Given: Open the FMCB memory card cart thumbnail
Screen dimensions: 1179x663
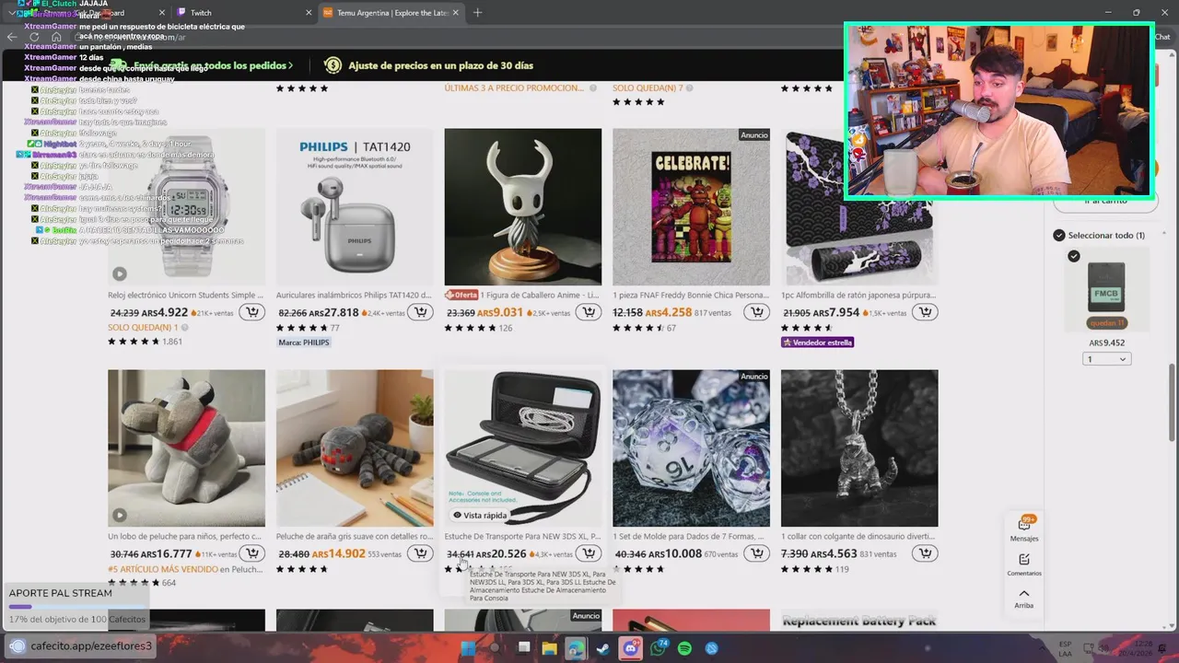Looking at the screenshot, I should [1105, 288].
